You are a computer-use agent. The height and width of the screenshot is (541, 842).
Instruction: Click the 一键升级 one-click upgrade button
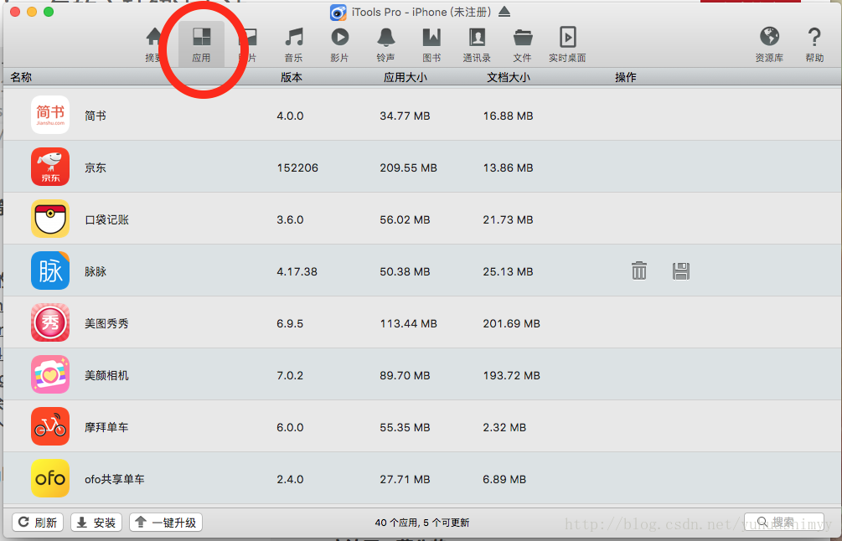click(x=166, y=523)
